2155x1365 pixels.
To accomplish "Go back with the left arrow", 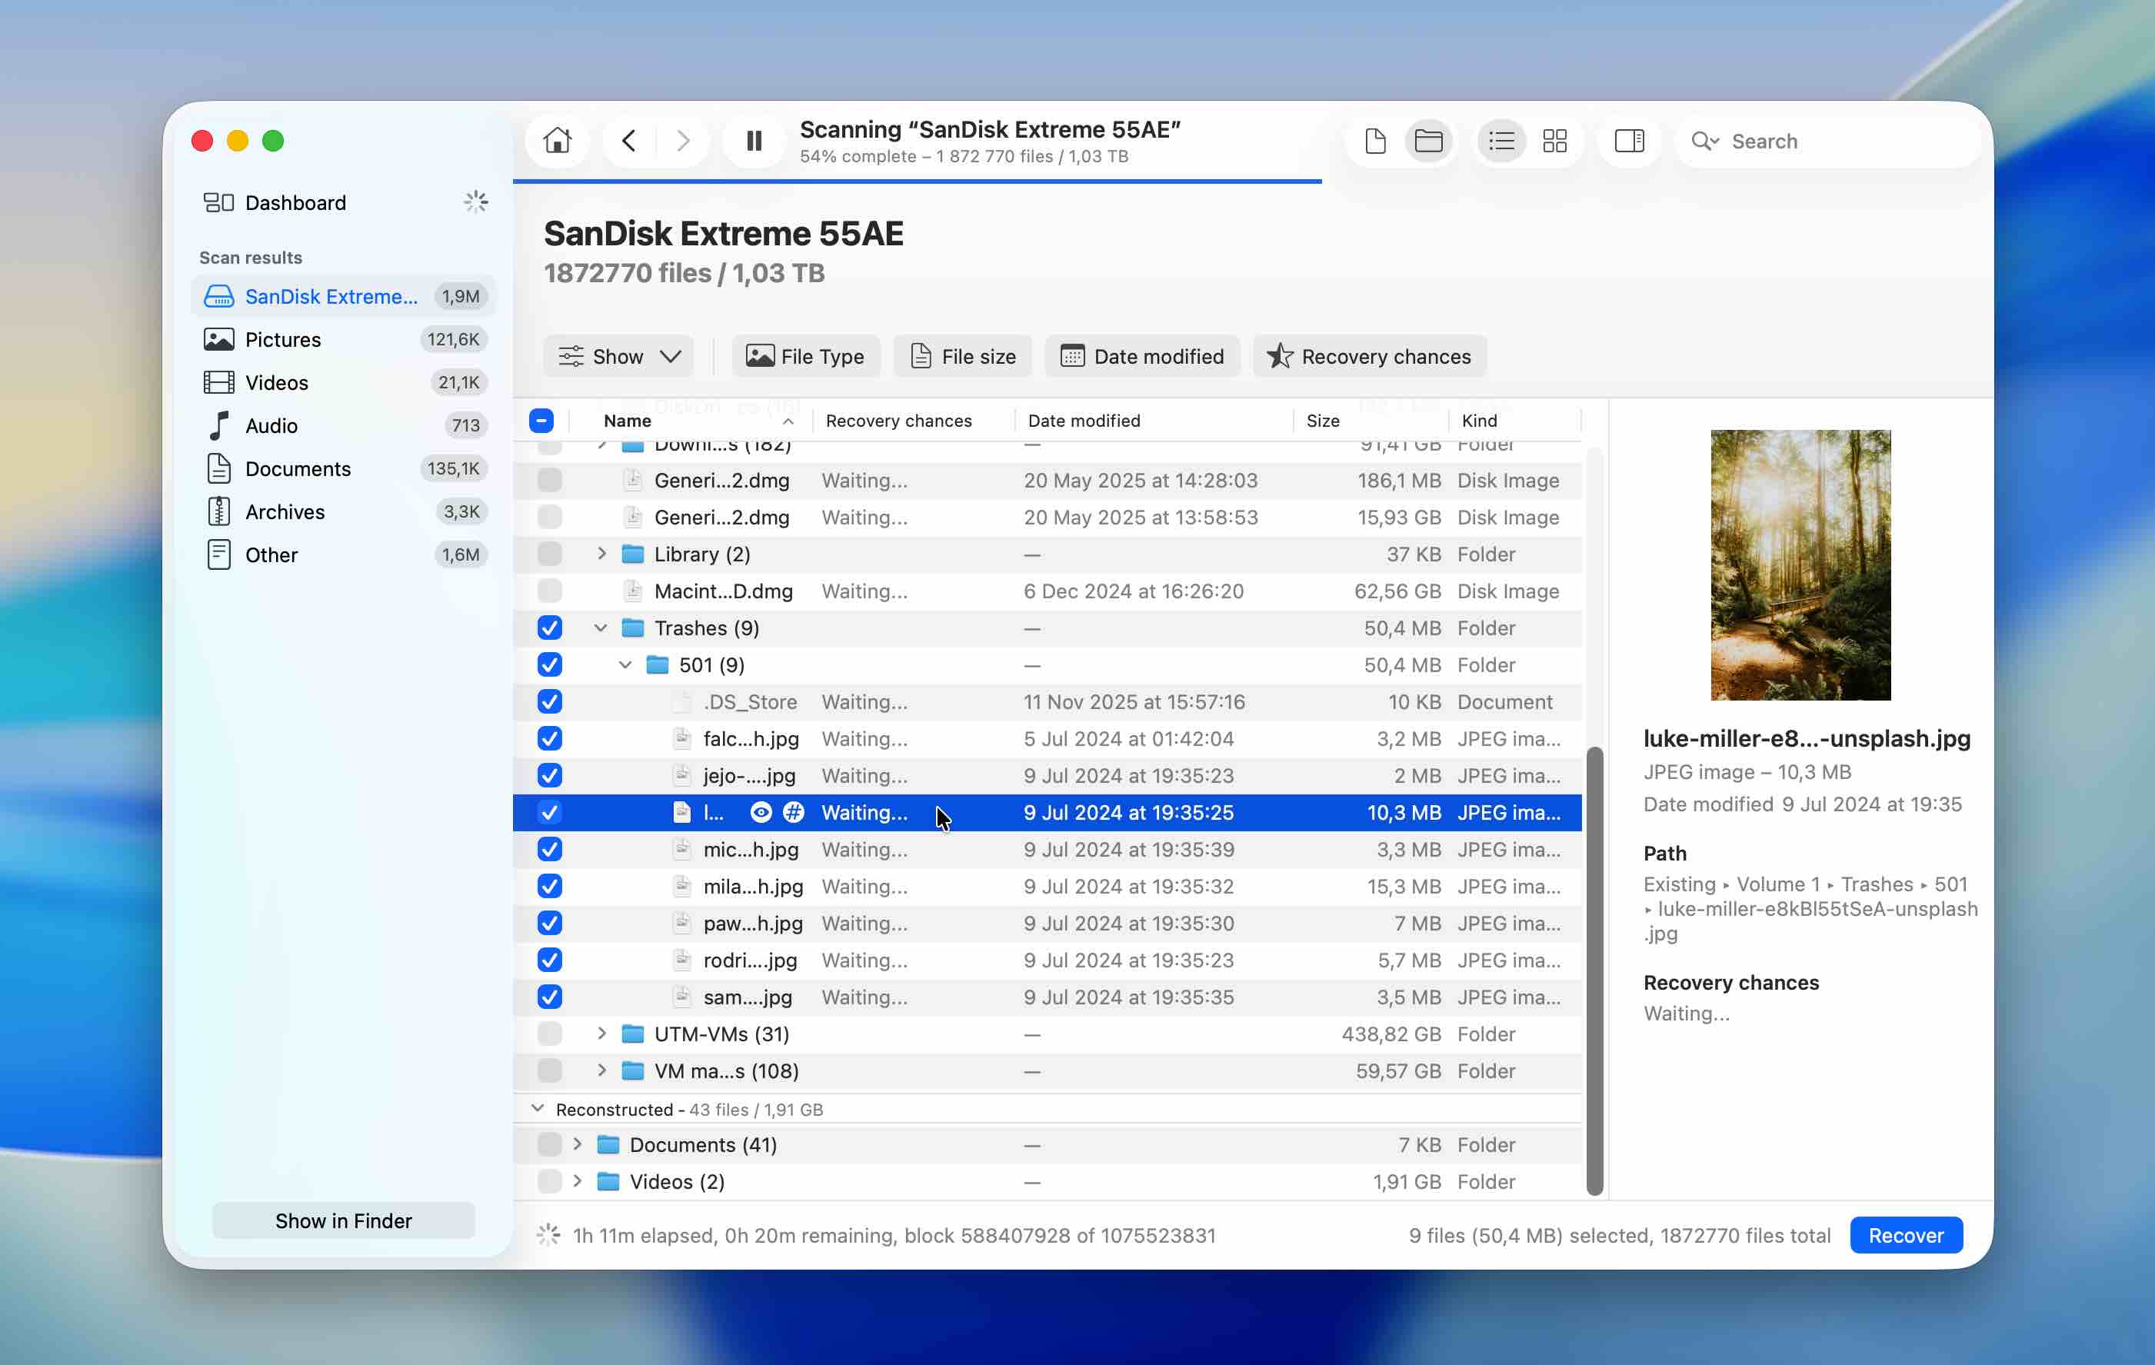I will pyautogui.click(x=629, y=141).
